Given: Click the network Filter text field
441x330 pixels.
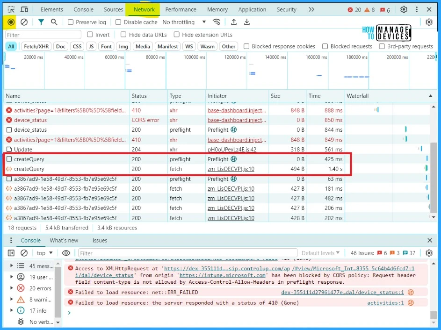Looking at the screenshot, I should tap(43, 35).
